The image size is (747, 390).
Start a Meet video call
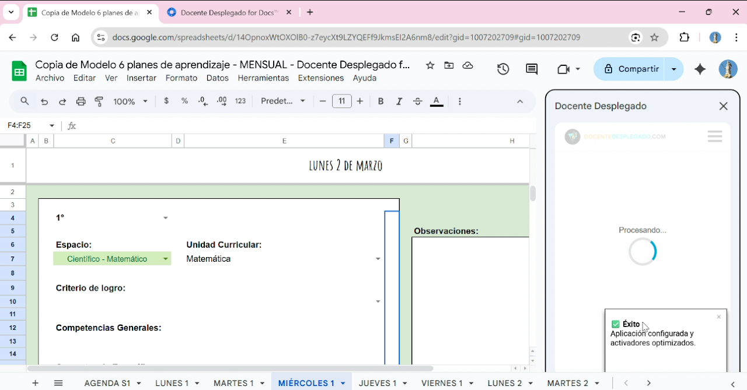pyautogui.click(x=563, y=69)
